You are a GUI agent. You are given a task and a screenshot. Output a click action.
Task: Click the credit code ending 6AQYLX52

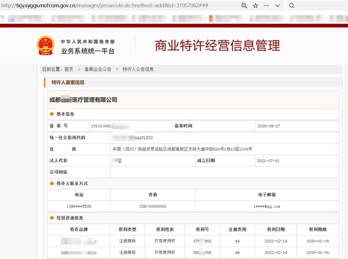pos(133,138)
